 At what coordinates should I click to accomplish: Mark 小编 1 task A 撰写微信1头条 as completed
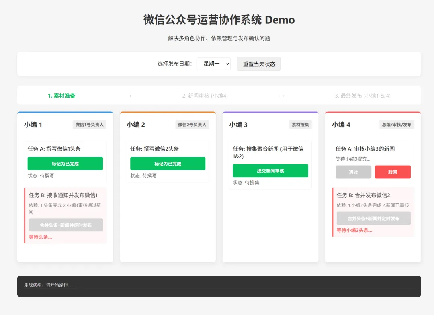(65, 164)
